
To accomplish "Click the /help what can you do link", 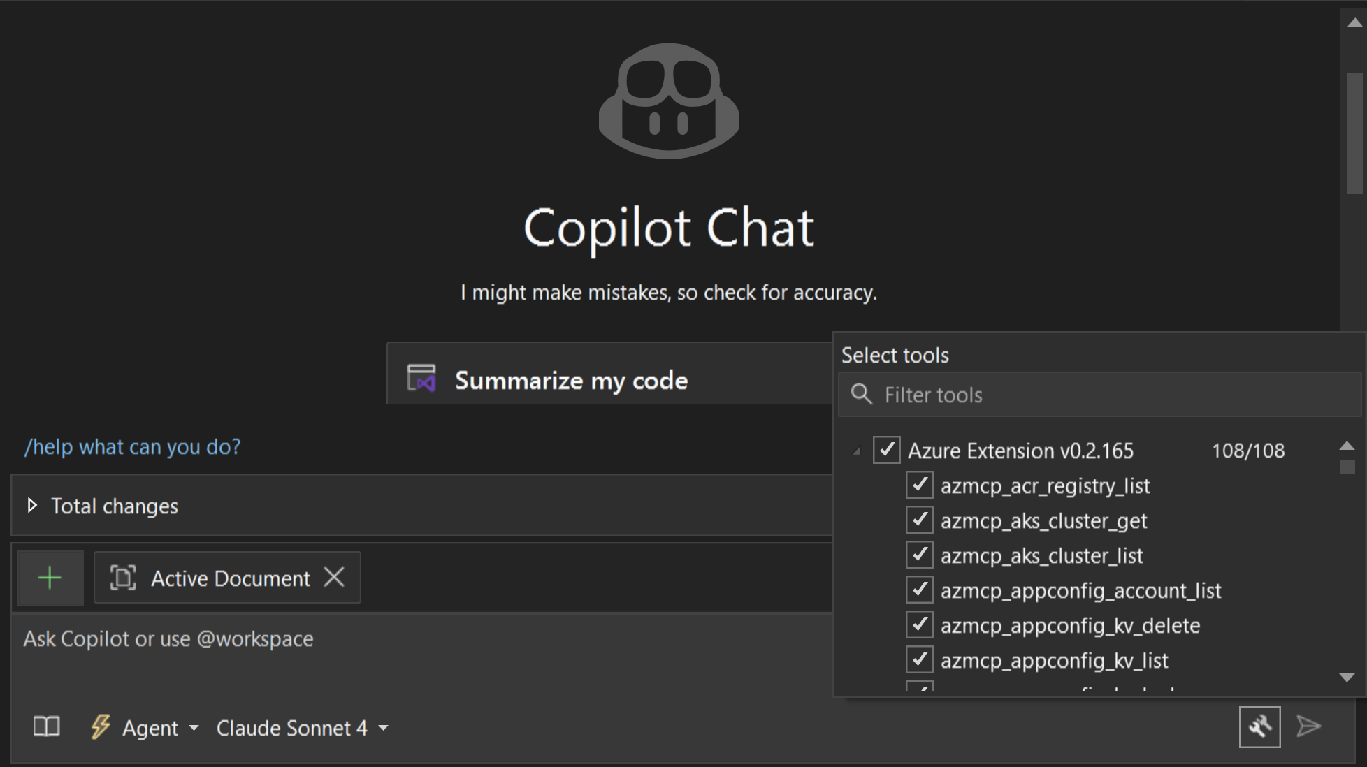I will pyautogui.click(x=132, y=446).
